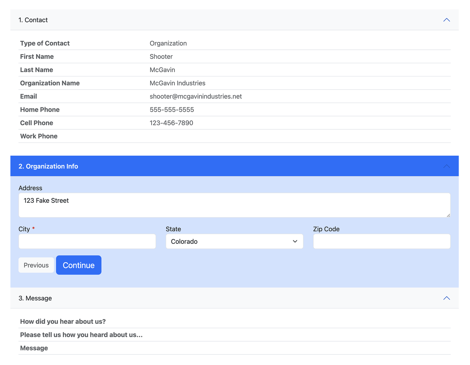The height and width of the screenshot is (365, 470).
Task: Click the blue Continue button
Action: tap(79, 265)
